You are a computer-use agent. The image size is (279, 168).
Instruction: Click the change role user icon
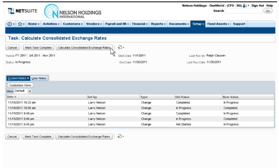(245, 6)
